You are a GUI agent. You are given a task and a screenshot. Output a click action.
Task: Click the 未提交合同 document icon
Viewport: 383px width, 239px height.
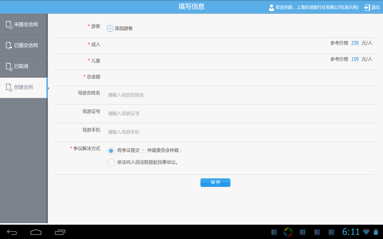9,24
